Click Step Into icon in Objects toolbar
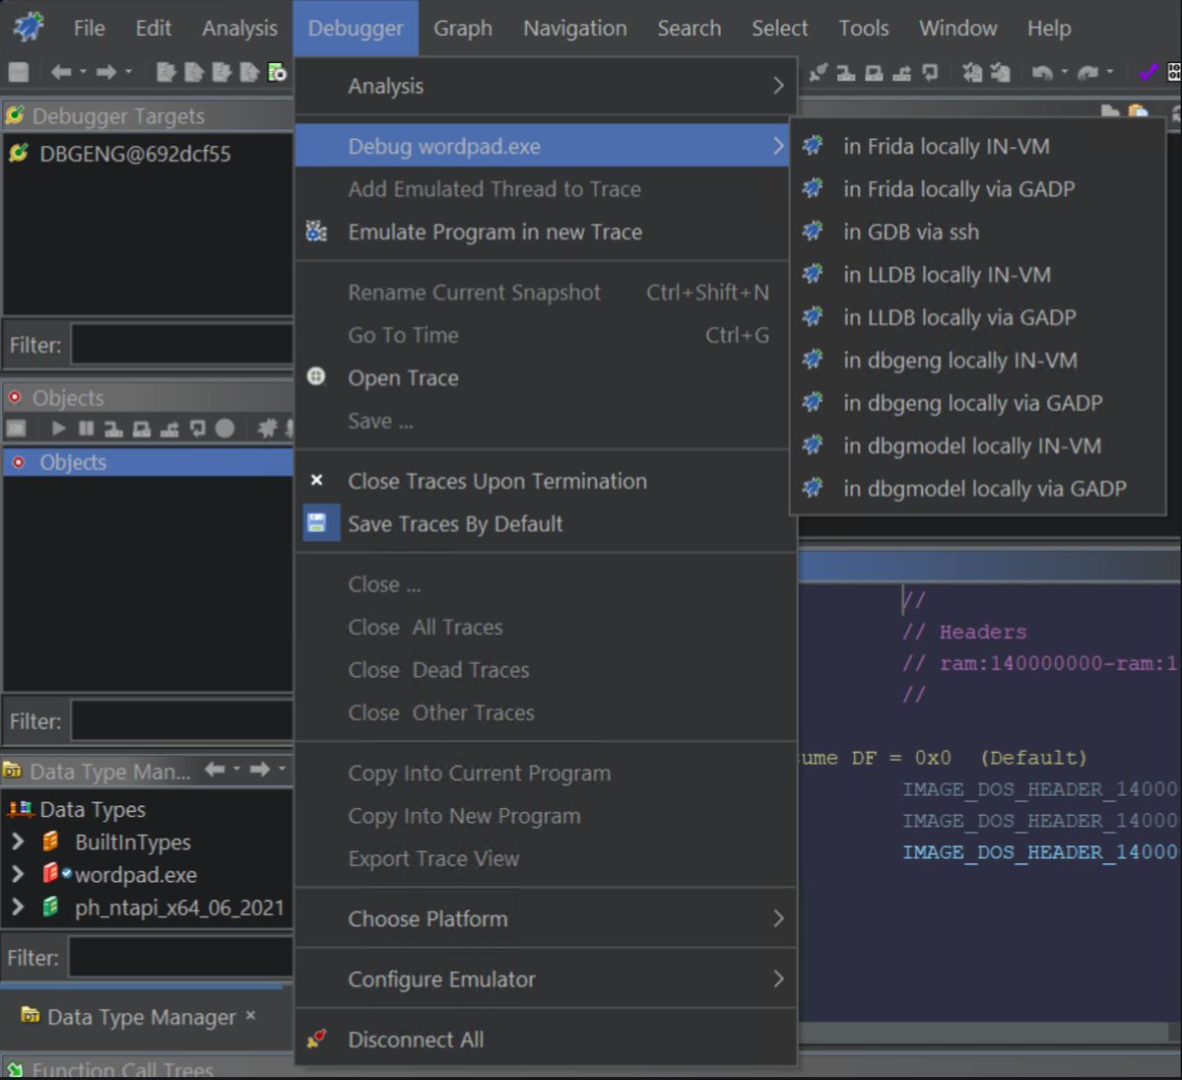 click(113, 428)
